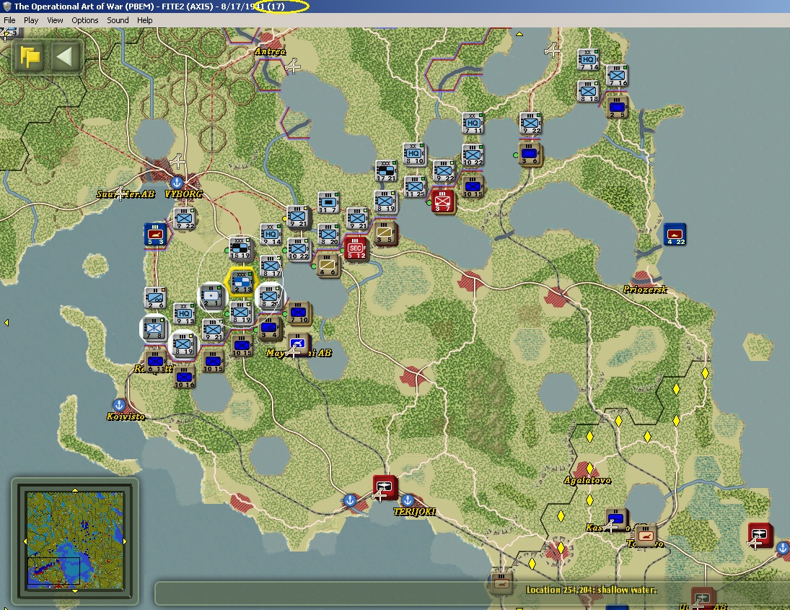Select the tan armor unit 2 5
This screenshot has width=790, height=610.
(x=617, y=108)
